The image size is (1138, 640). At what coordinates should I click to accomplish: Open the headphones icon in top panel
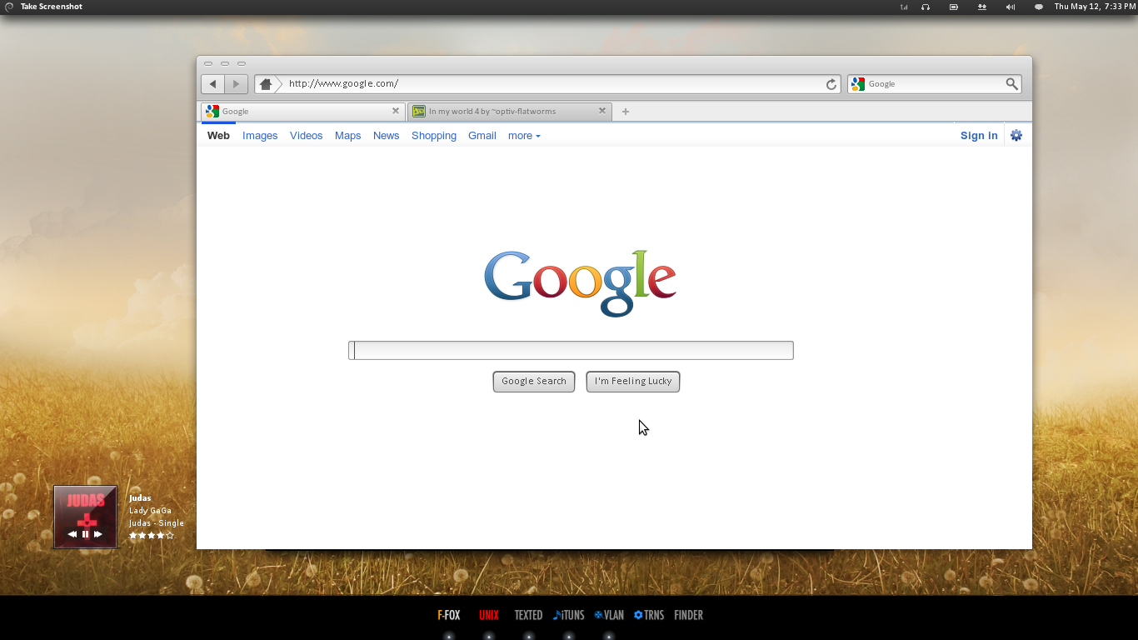point(926,7)
